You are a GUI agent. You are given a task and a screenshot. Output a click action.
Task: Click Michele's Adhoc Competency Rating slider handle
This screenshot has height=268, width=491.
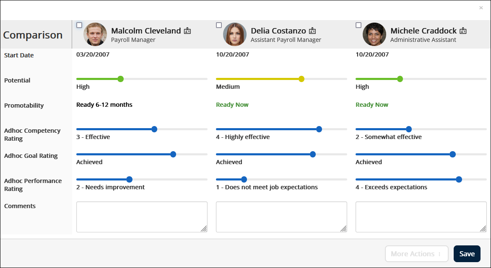point(409,129)
